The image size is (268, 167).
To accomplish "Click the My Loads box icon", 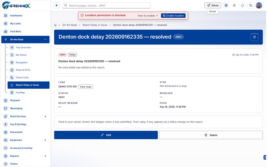I will (6, 23).
